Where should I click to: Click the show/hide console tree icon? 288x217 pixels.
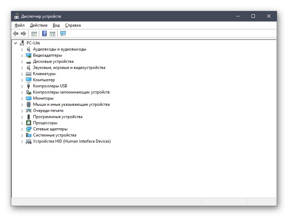tap(34, 34)
